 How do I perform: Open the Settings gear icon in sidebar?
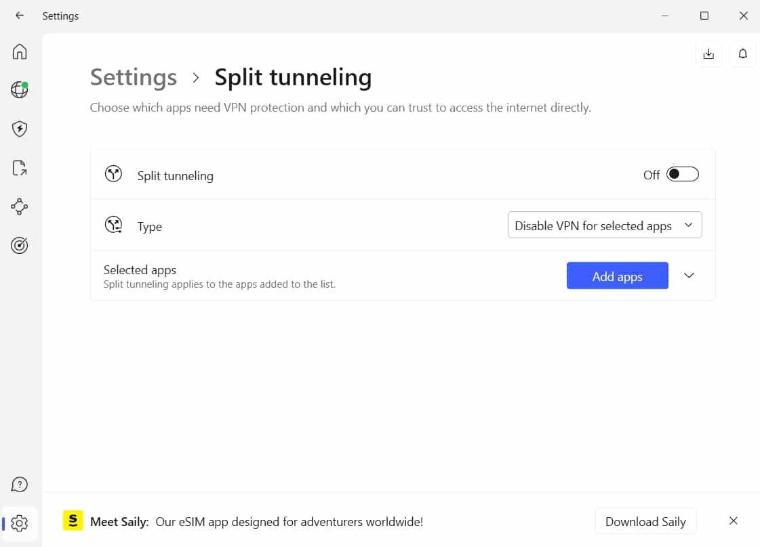click(x=20, y=523)
